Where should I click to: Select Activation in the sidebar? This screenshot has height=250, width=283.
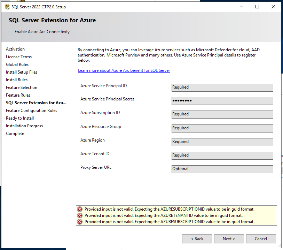[15, 49]
